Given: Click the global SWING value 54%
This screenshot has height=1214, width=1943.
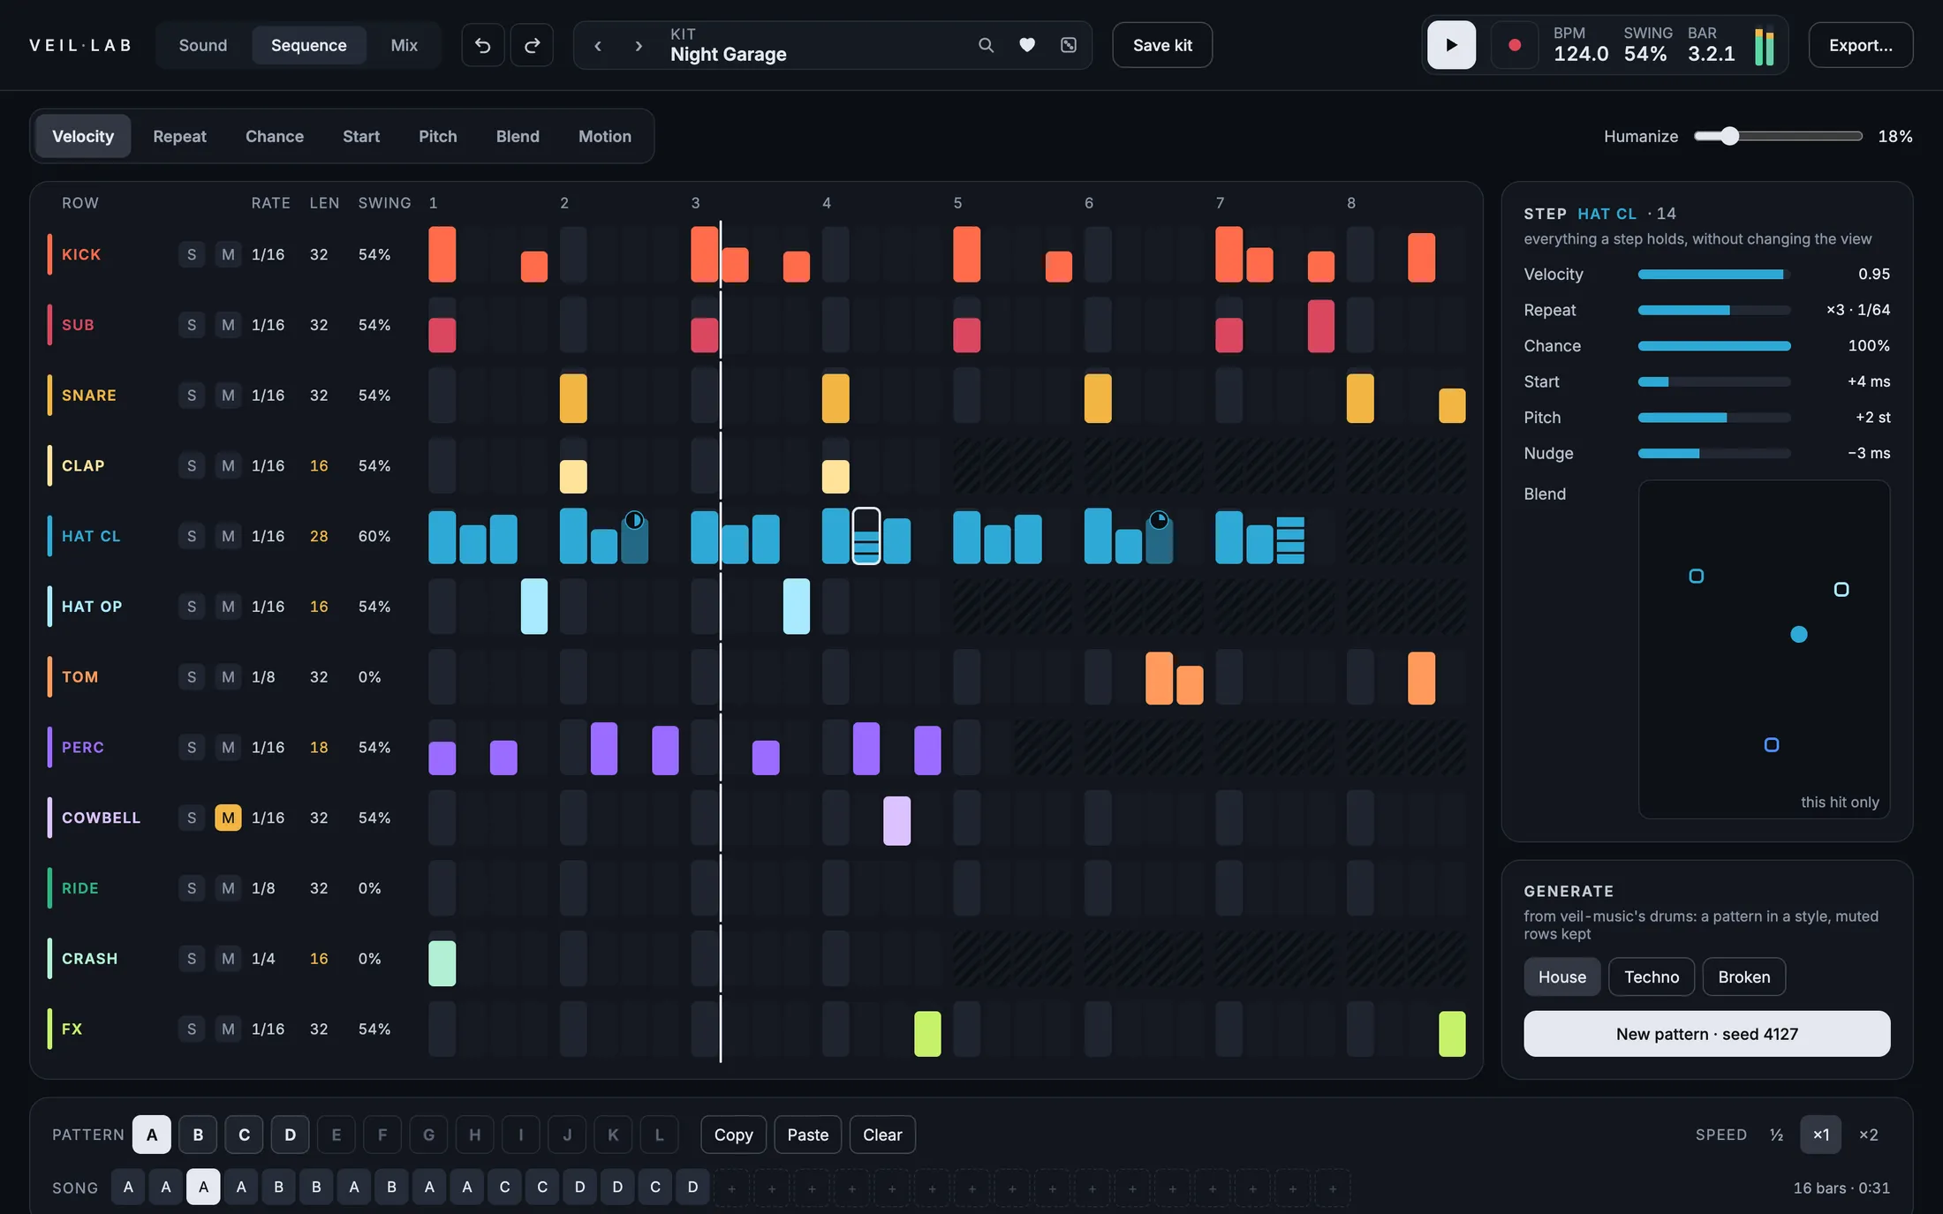Looking at the screenshot, I should tap(1645, 54).
